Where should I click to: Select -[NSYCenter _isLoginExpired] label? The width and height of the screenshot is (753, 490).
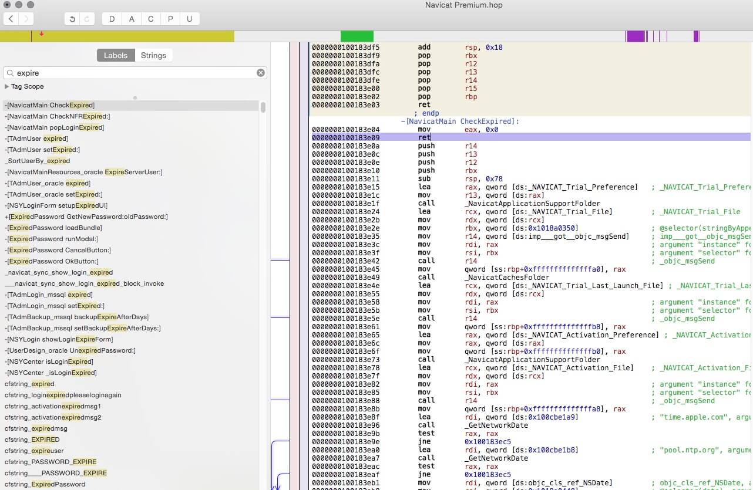tap(51, 373)
